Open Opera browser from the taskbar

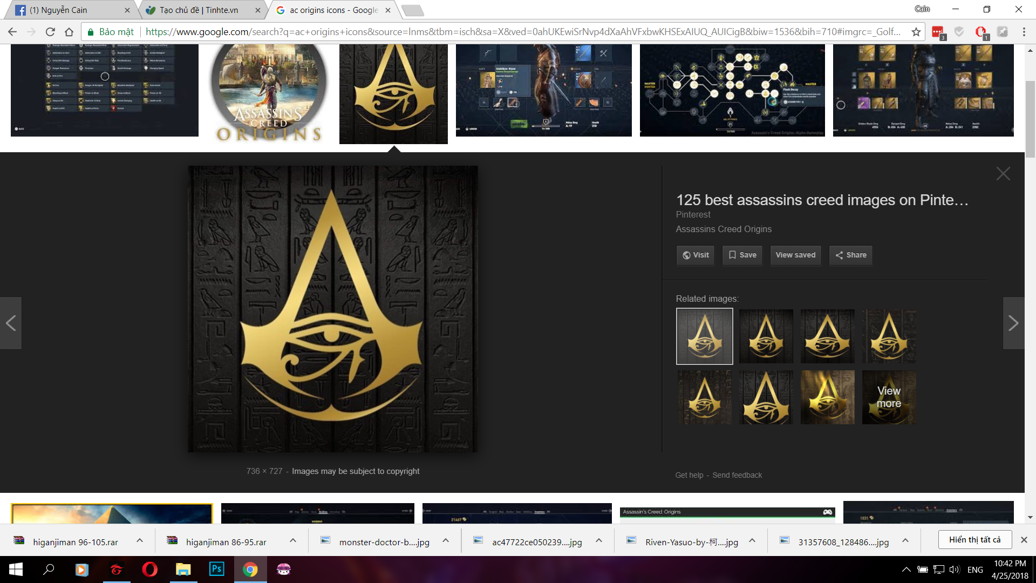149,569
